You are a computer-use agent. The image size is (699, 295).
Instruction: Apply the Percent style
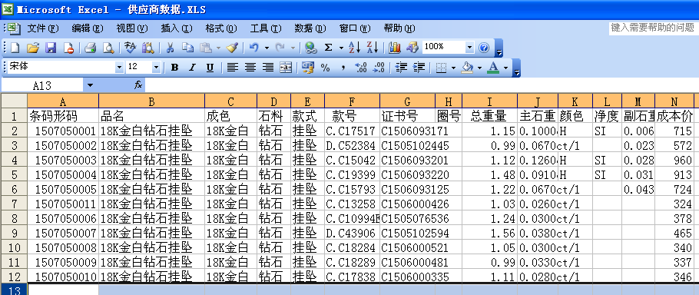(326, 68)
